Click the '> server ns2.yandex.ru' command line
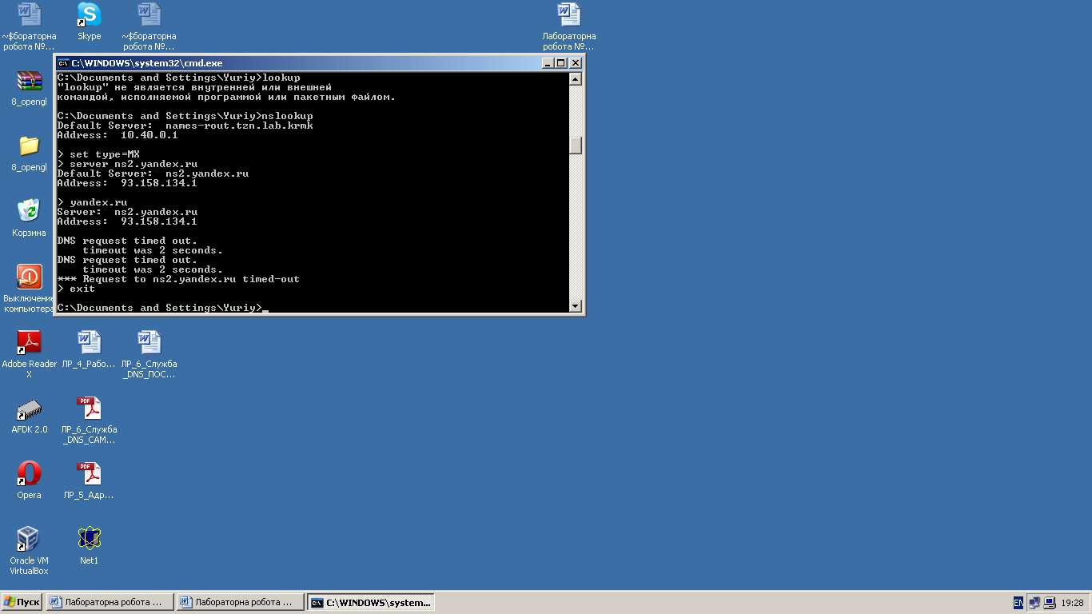1092x614 pixels. tap(128, 164)
